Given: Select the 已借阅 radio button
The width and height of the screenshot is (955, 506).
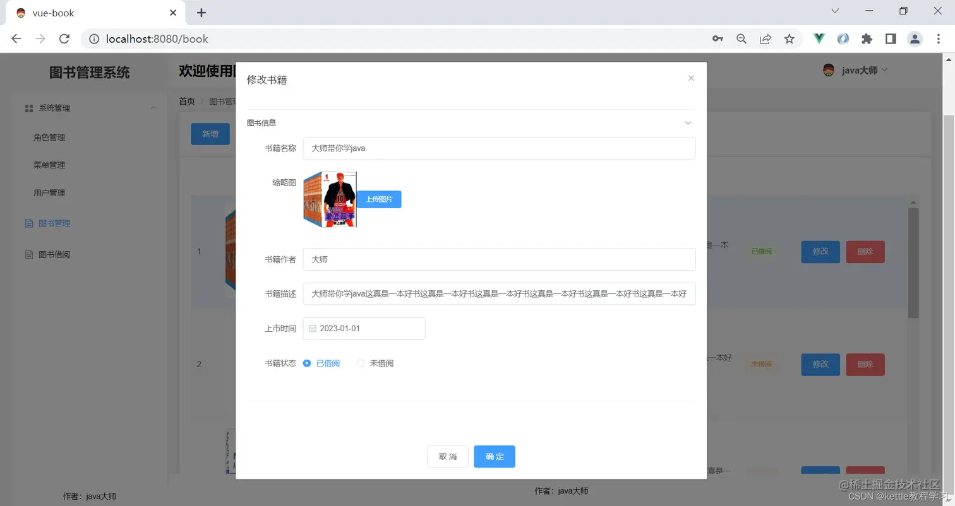Looking at the screenshot, I should click(307, 363).
